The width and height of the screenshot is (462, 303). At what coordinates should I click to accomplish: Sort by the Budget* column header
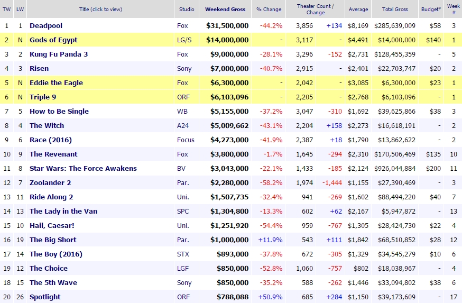[x=431, y=9]
